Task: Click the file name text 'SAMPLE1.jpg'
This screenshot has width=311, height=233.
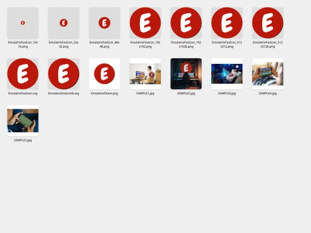Action: (145, 93)
